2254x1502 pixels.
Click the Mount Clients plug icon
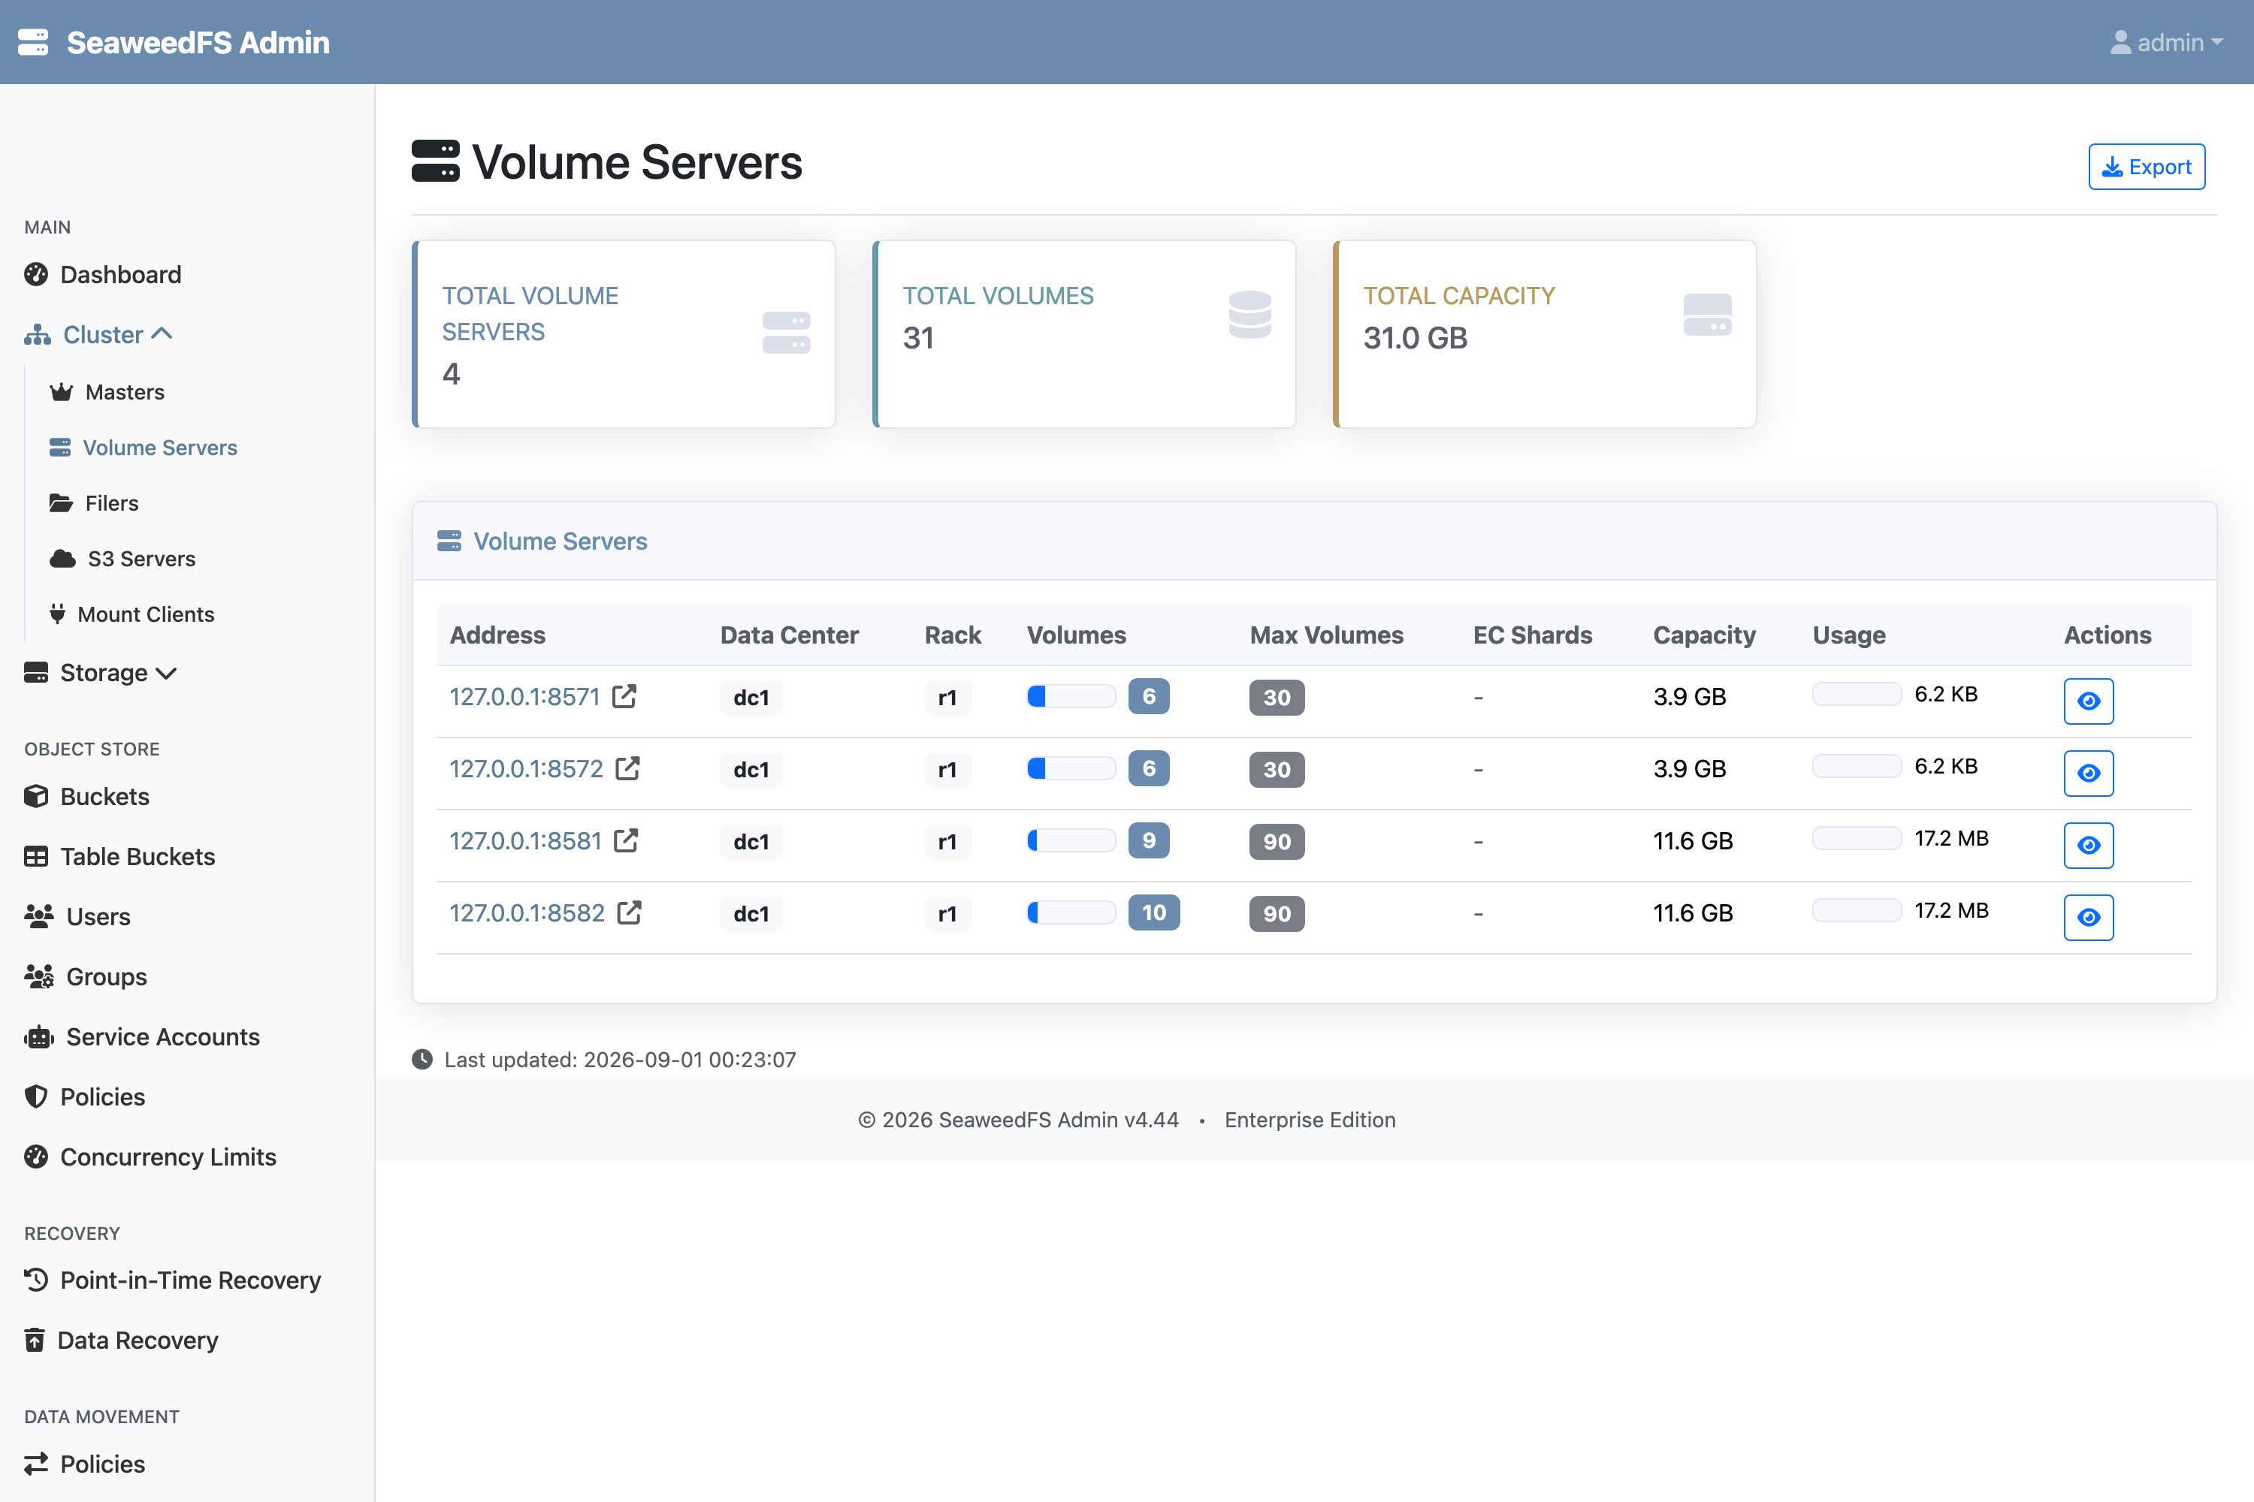click(58, 614)
